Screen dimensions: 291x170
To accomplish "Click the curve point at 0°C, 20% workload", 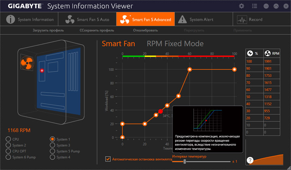I will point(122,124).
